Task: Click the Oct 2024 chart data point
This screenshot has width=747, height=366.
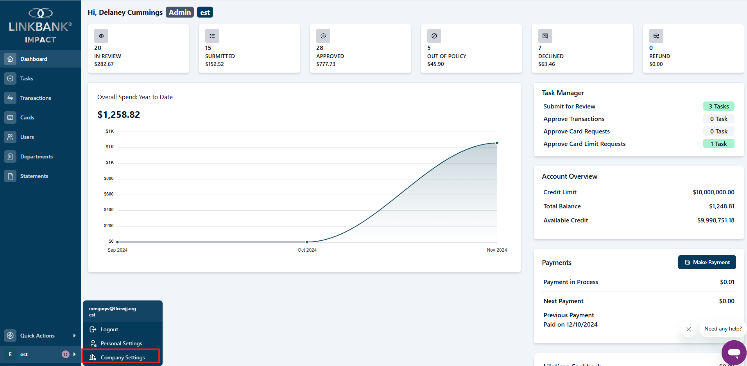Action: click(x=307, y=242)
